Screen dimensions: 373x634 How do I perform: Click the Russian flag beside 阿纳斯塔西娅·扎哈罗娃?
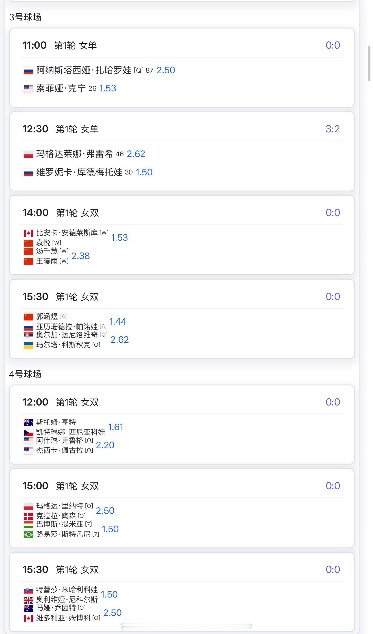[x=28, y=70]
